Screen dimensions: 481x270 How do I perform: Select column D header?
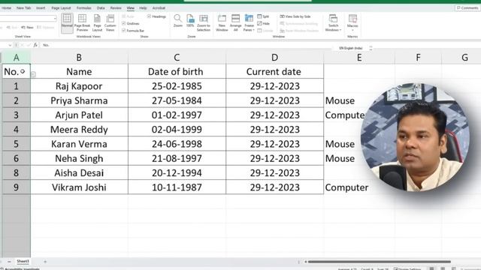tap(274, 57)
